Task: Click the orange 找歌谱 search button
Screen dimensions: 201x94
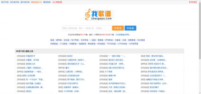Action: point(118,28)
